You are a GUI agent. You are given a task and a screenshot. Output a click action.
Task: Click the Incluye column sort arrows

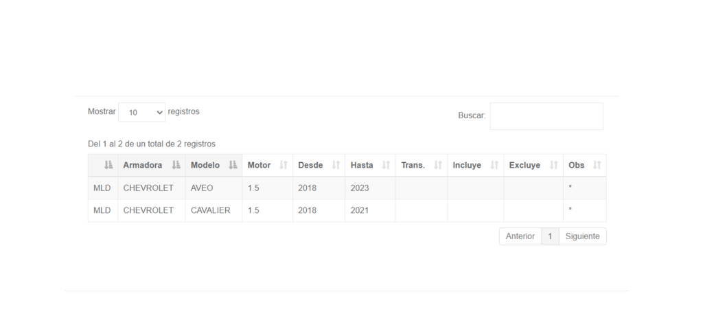coord(494,165)
